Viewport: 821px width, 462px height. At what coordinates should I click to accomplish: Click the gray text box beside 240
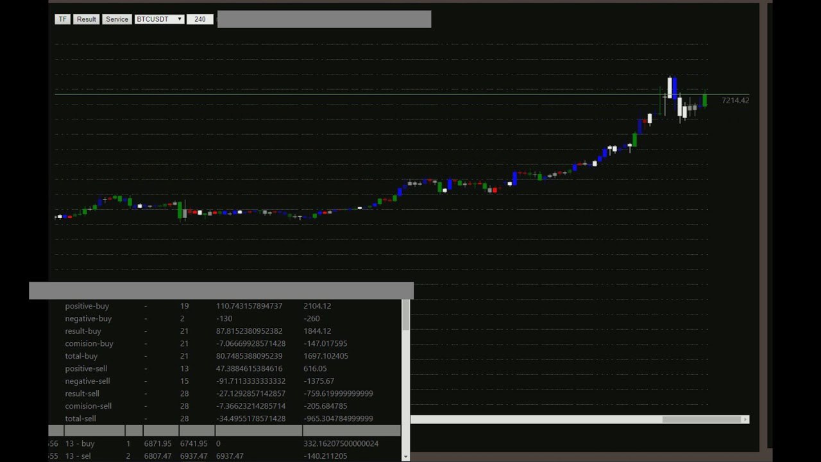click(x=324, y=19)
